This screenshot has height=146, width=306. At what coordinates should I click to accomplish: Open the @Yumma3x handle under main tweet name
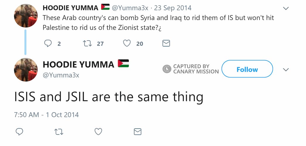[61, 75]
